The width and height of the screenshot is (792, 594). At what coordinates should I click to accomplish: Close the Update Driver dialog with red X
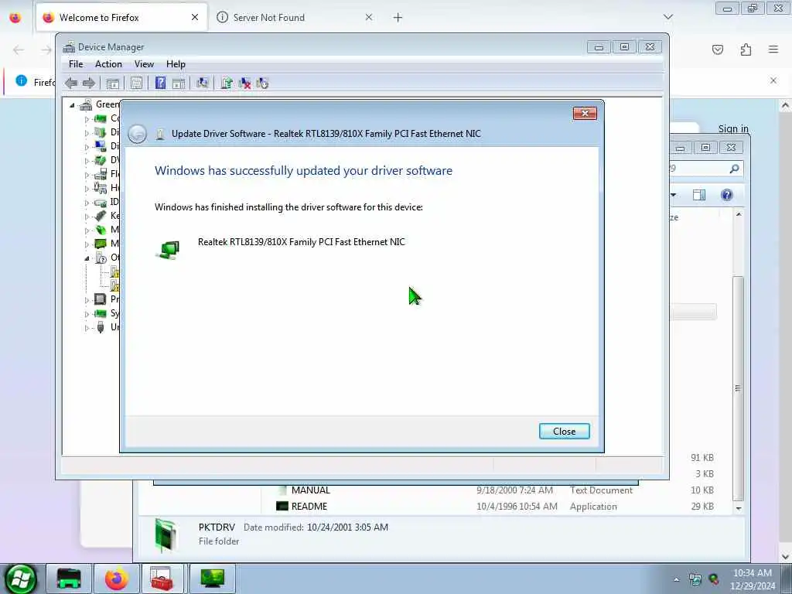coord(585,113)
